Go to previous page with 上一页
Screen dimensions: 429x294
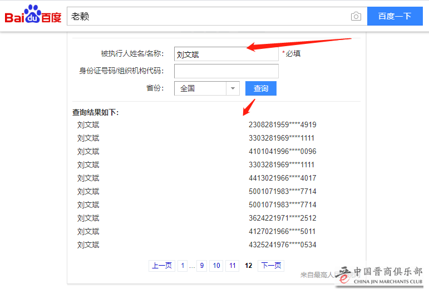[162, 266]
